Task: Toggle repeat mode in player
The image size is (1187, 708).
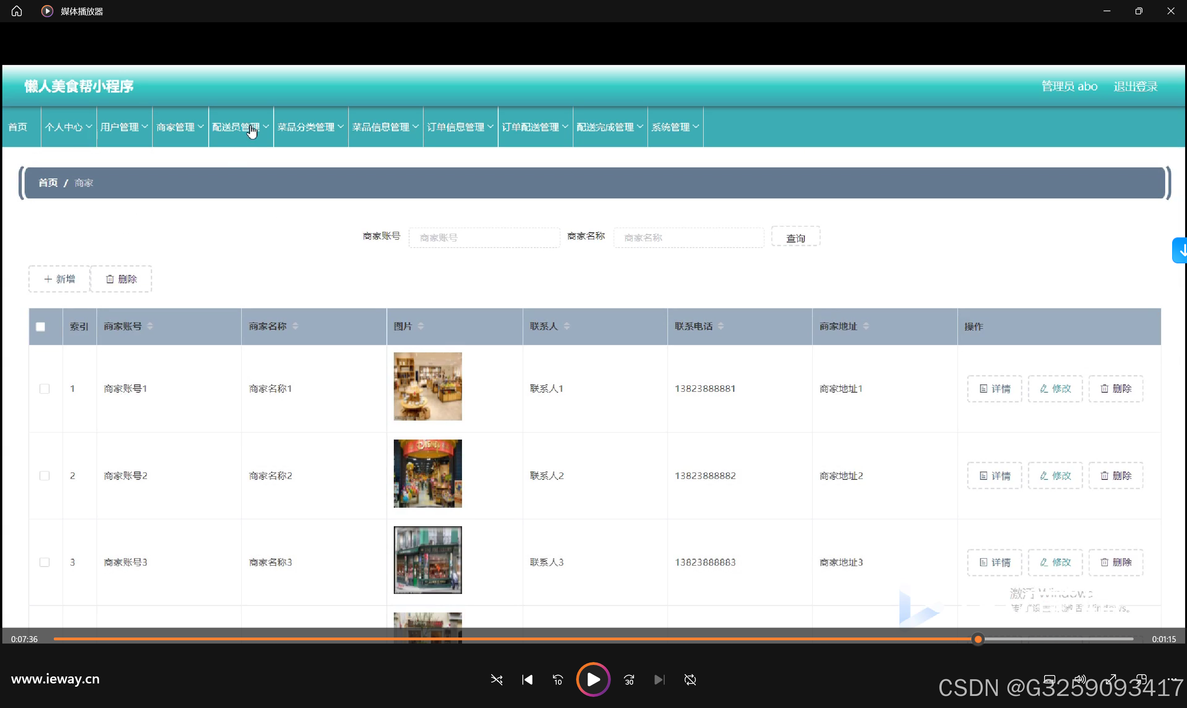Action: [x=690, y=679]
